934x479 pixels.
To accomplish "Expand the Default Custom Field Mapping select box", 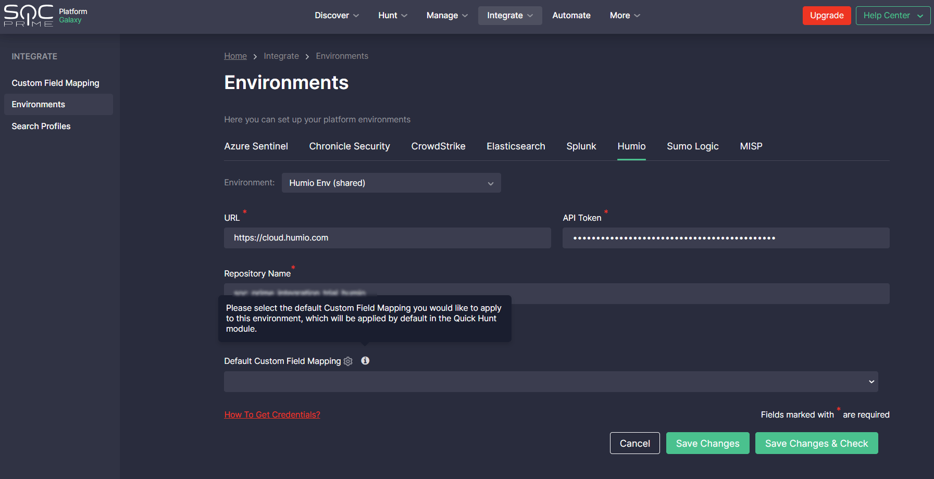I will (x=551, y=382).
